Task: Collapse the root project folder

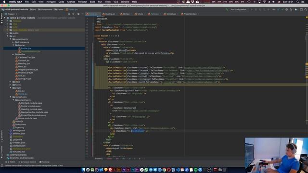Action: [x=5, y=18]
